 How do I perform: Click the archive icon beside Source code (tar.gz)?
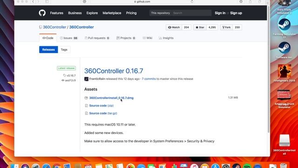pyautogui.click(x=86, y=113)
